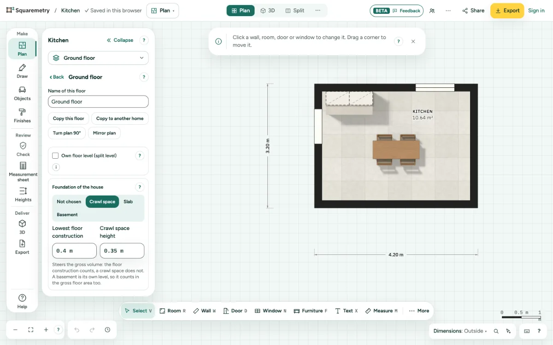This screenshot has width=553, height=345.
Task: Click the Help icon in the sidebar
Action: [x=22, y=301]
